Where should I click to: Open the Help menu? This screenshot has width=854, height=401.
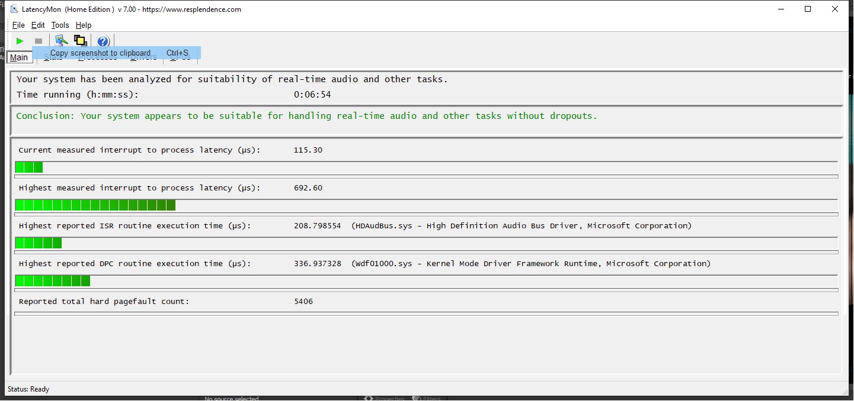coord(84,25)
